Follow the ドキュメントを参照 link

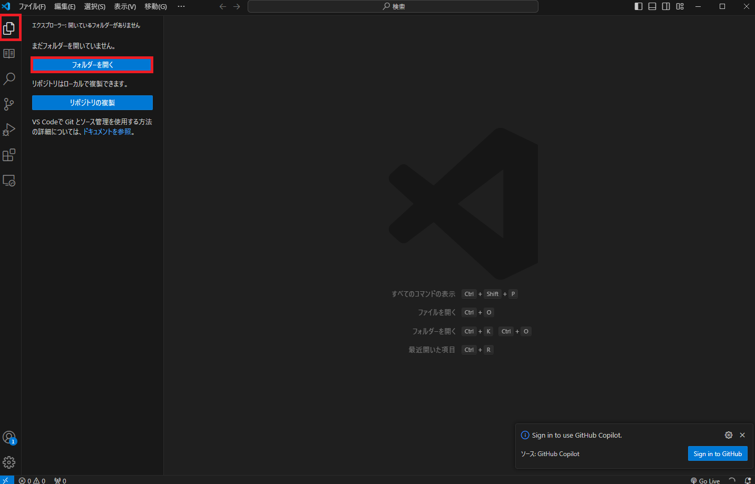(107, 132)
